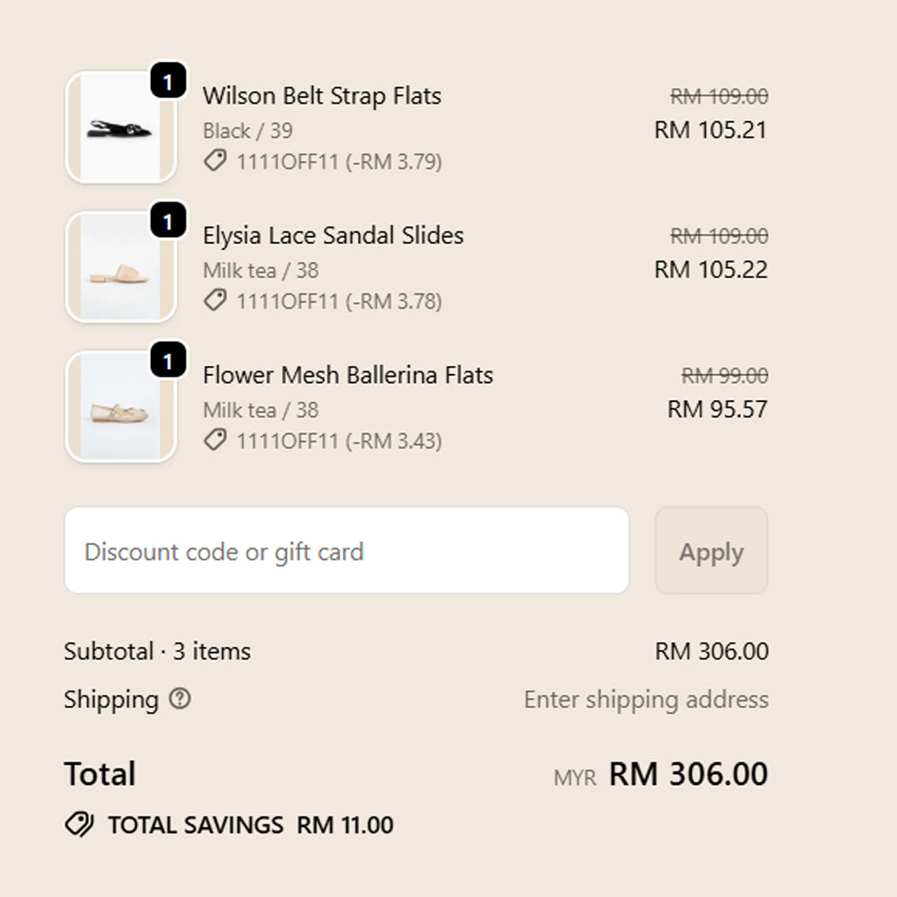Open the Wilson Belt Strap Flats thumbnail
The image size is (897, 897).
tap(119, 128)
